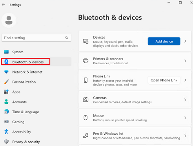Click the Time & language globe icon
The image size is (193, 146).
pyautogui.click(x=6, y=112)
